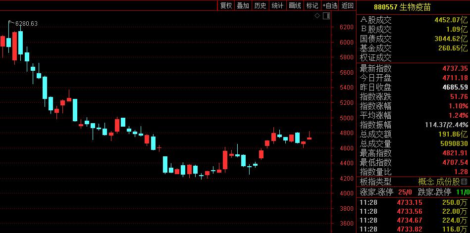470x233 pixels.
Task: Click the 指数涨幅 value 1.10%
Action: 458,106
